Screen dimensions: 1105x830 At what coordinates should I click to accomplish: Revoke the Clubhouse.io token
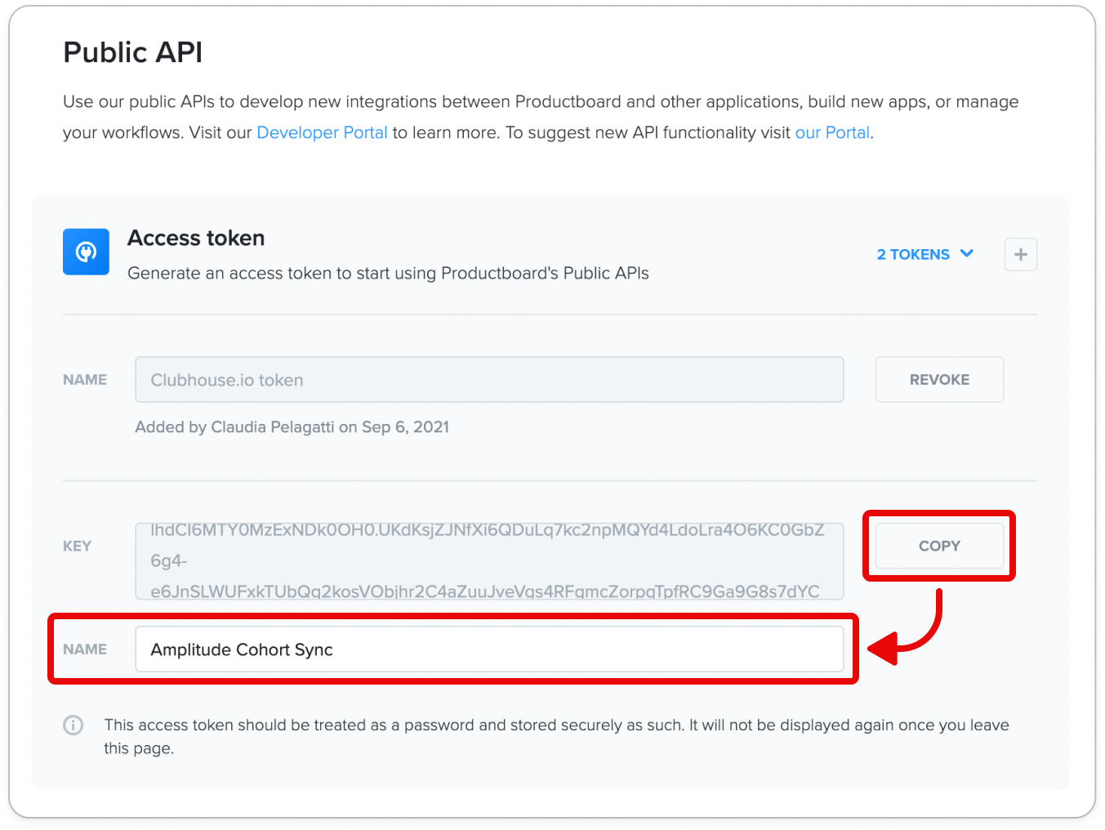click(939, 380)
